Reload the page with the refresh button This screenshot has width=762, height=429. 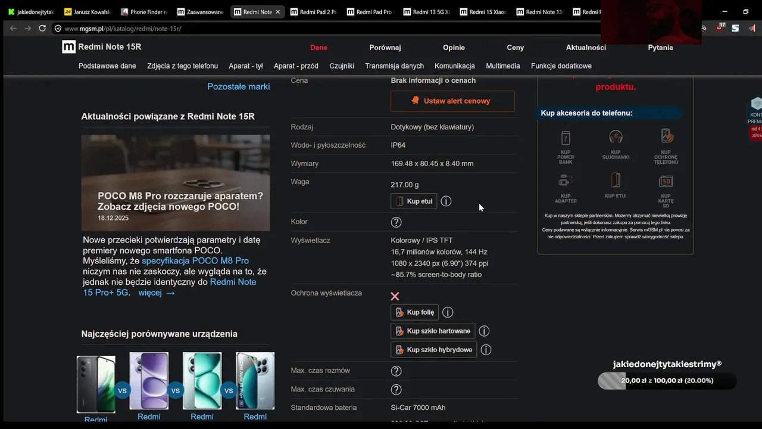click(x=42, y=28)
